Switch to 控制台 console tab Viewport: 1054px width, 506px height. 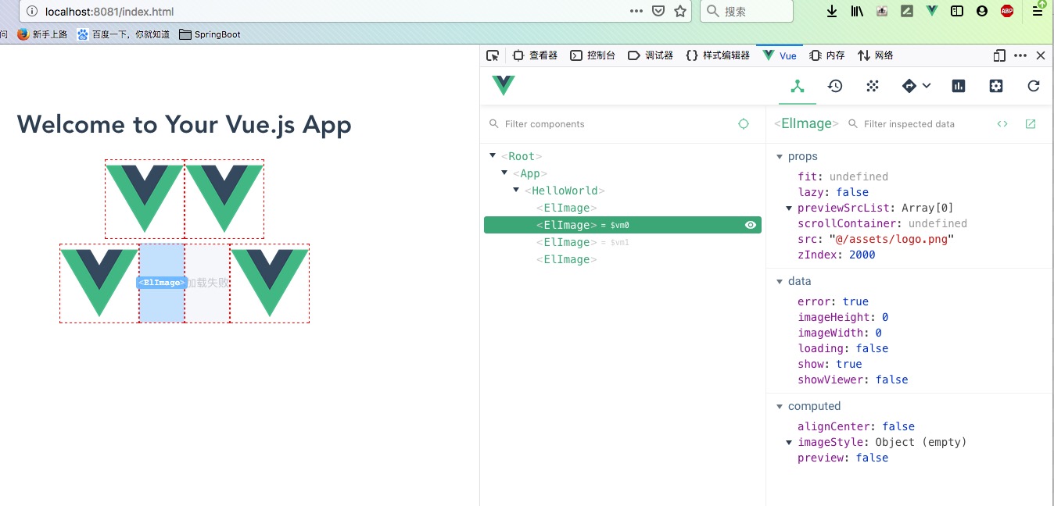tap(593, 55)
